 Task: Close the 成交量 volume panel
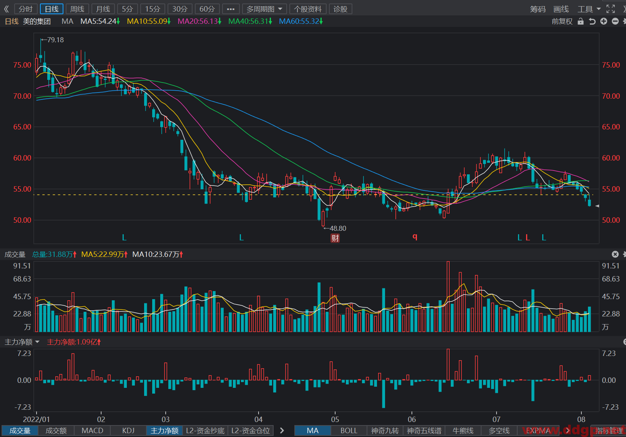pyautogui.click(x=615, y=254)
